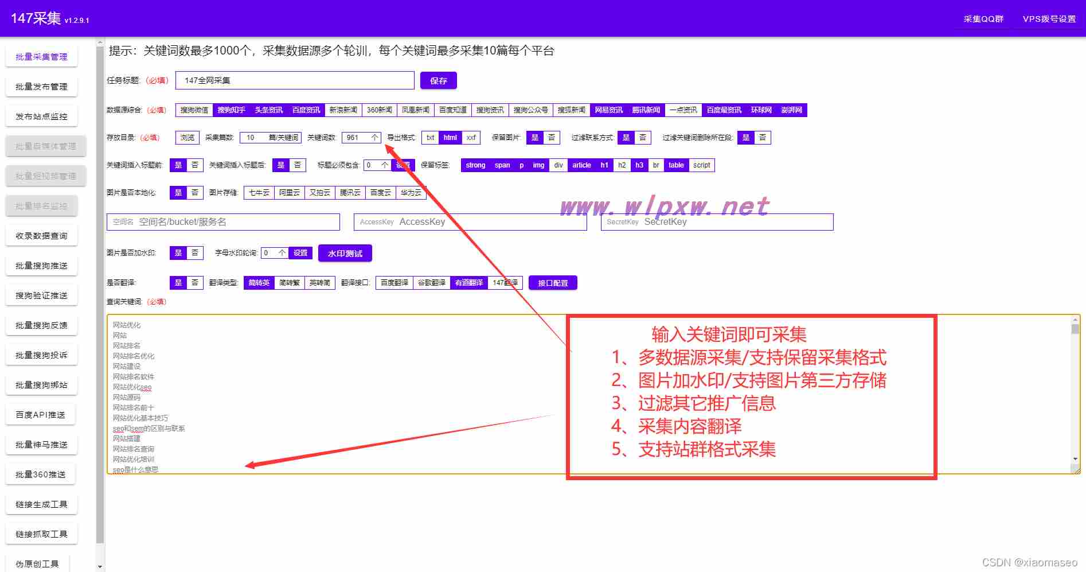
Task: Select txt export format
Action: tap(430, 138)
